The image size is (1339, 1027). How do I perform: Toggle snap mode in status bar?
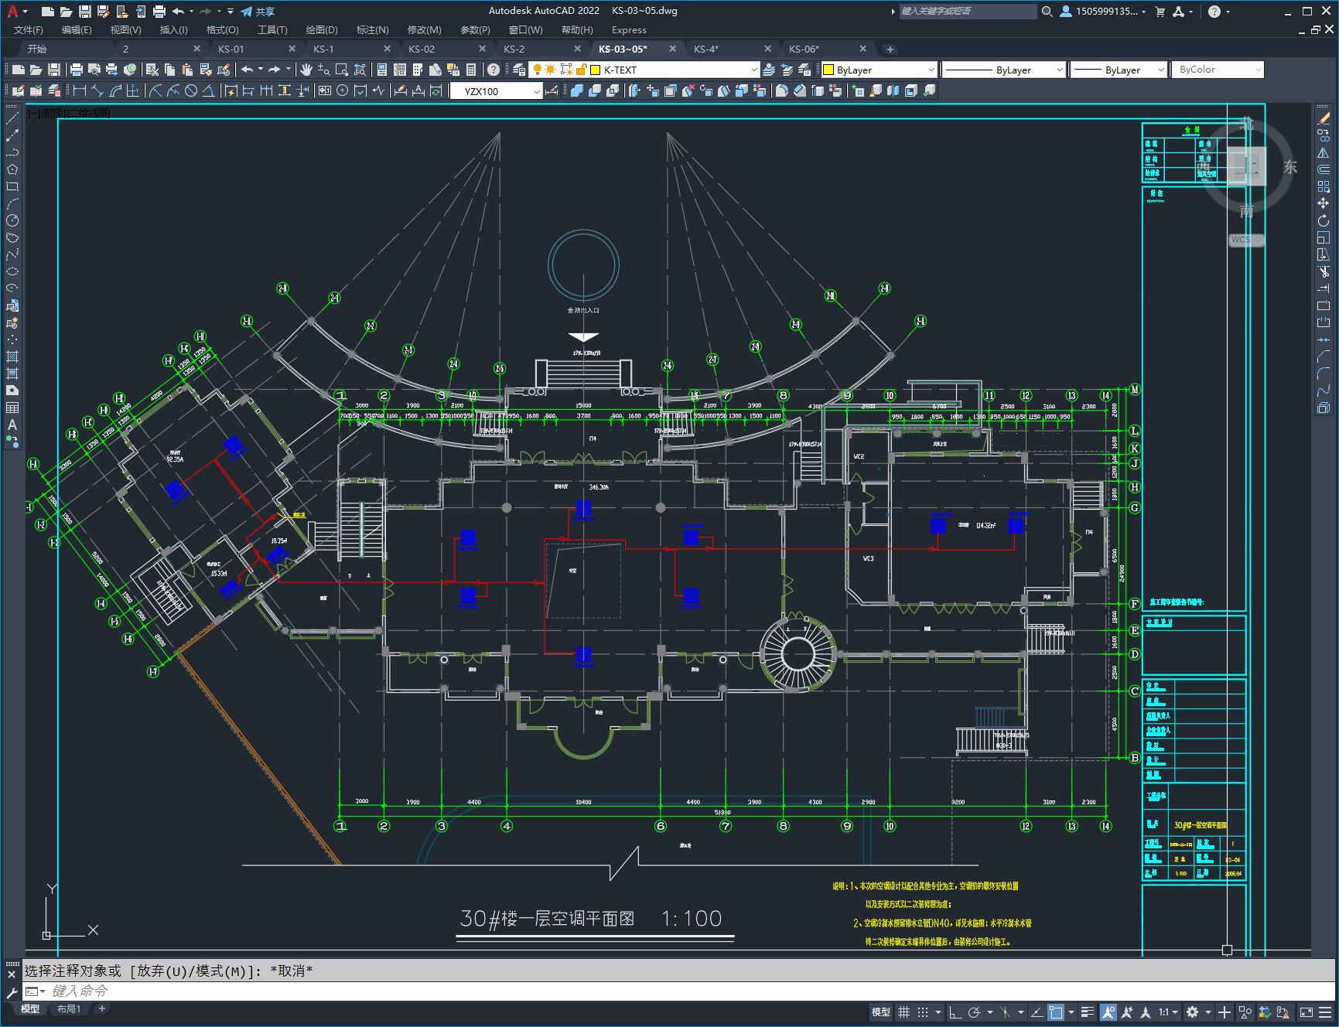(x=923, y=1012)
